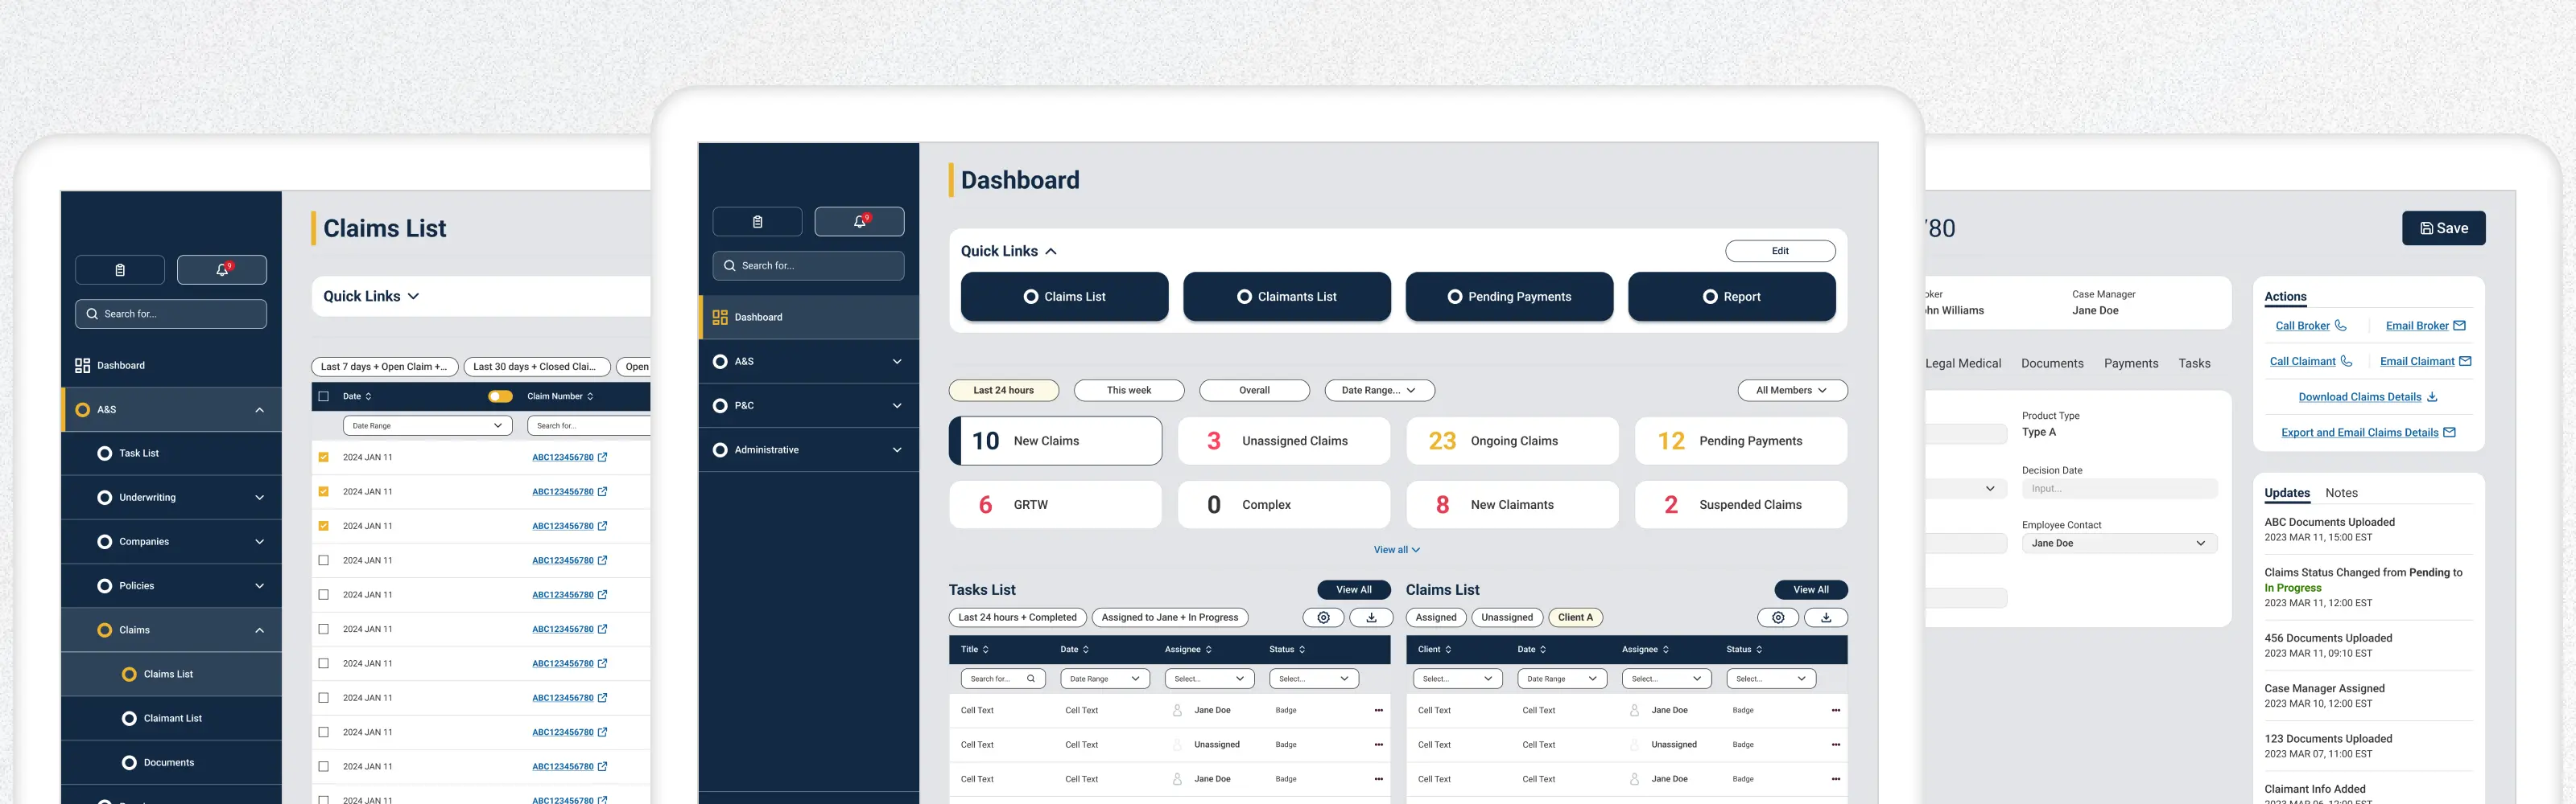Open Report quick link
The height and width of the screenshot is (804, 2576).
(x=1731, y=297)
